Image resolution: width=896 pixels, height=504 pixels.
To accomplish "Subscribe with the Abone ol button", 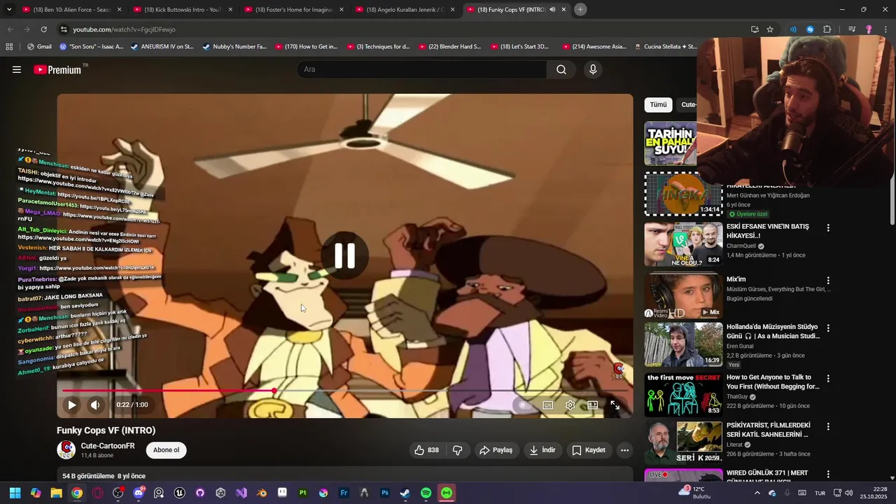I will (166, 450).
